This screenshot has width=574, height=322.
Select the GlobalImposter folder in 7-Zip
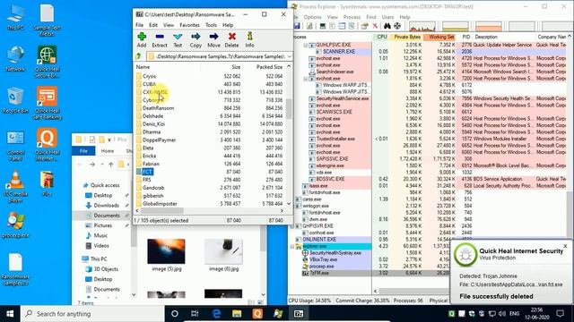160,204
